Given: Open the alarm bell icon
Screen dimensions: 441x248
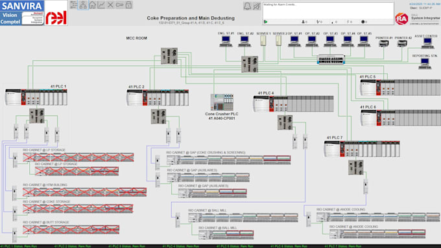Looking at the screenshot, I should pyautogui.click(x=247, y=6).
